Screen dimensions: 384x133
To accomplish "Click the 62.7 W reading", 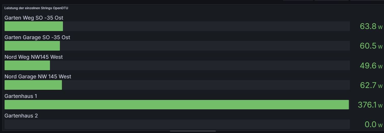I will point(371,85).
